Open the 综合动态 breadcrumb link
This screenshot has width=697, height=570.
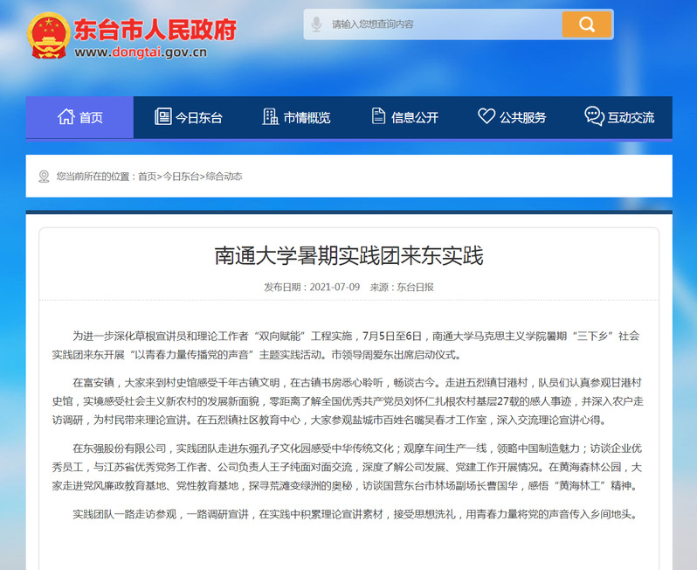click(x=224, y=177)
